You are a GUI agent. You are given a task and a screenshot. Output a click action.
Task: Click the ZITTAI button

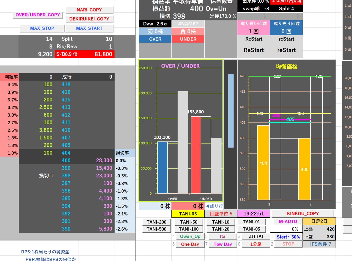(x=256, y=236)
